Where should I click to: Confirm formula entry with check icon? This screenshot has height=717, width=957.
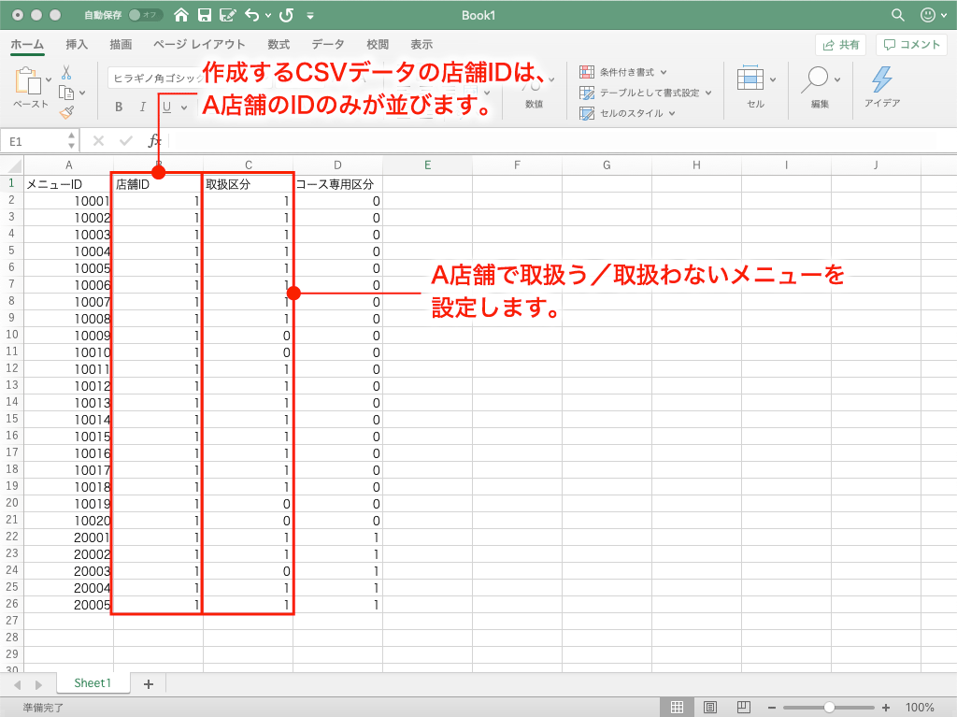click(x=126, y=141)
